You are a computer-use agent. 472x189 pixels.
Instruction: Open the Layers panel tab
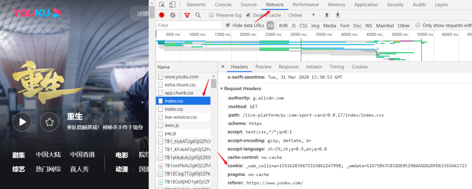tap(441, 4)
